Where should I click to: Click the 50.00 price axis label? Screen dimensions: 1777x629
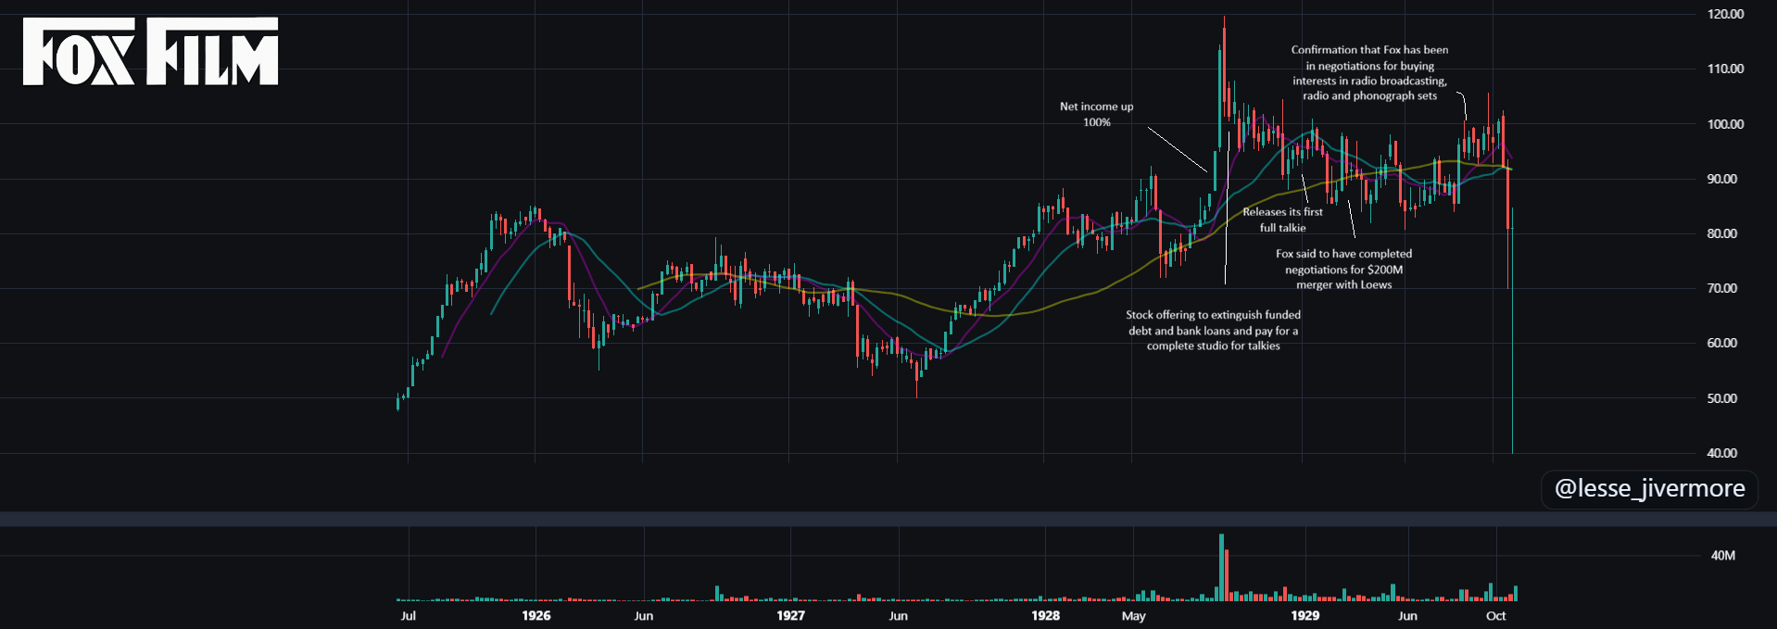point(1722,398)
